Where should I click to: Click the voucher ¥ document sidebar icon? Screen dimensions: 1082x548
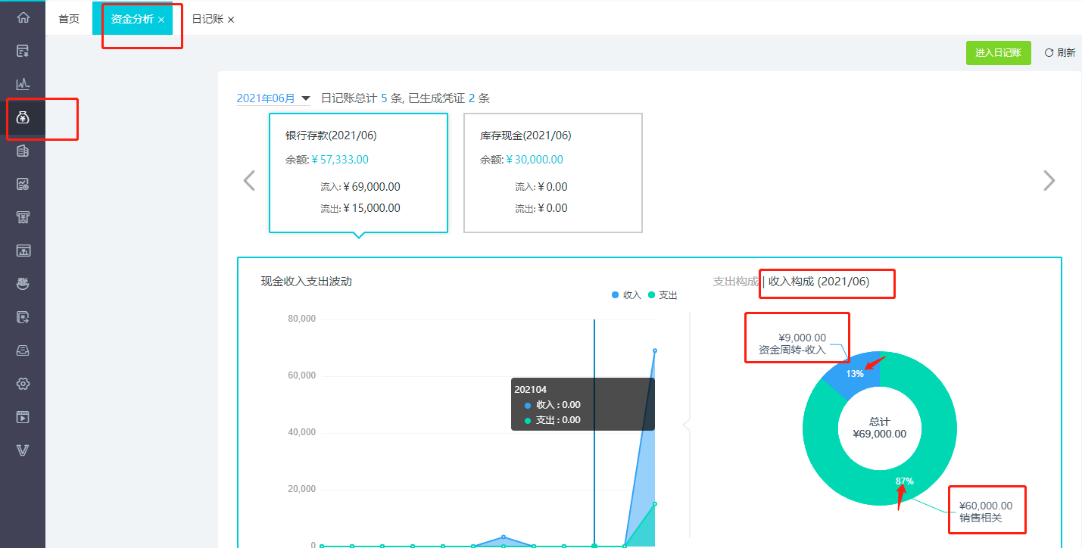click(x=23, y=51)
